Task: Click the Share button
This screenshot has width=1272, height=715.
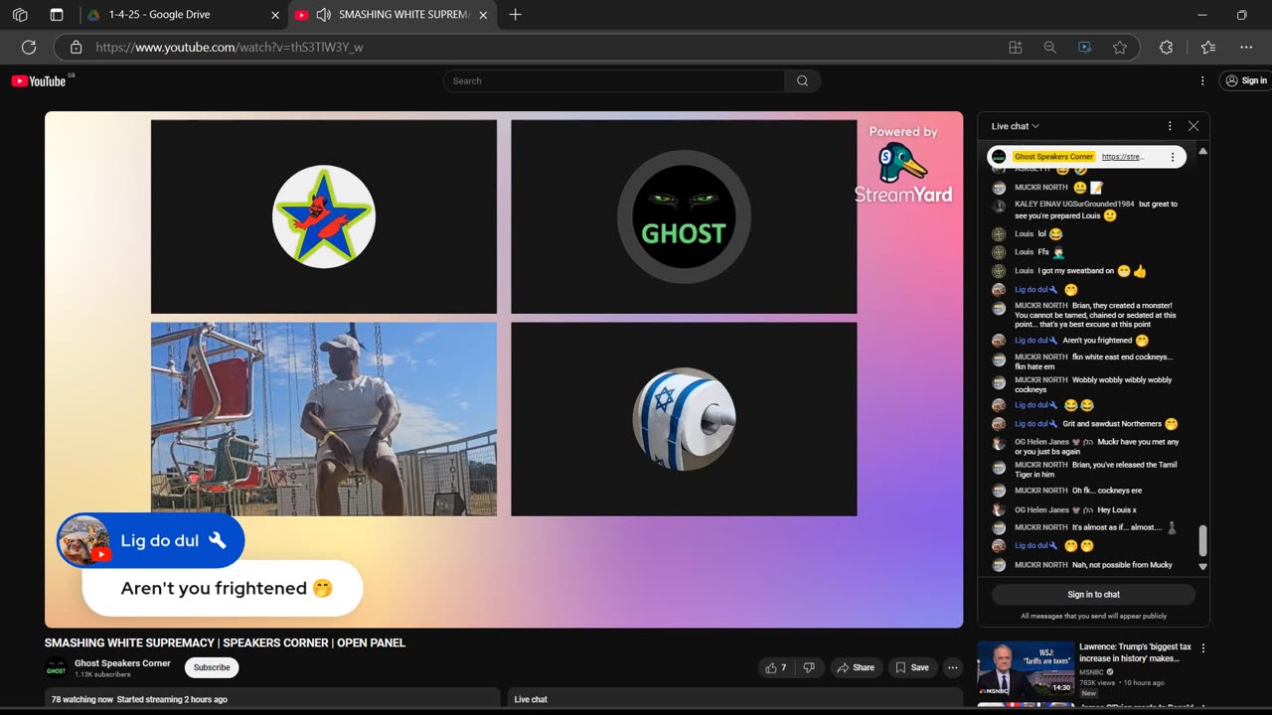Action: (855, 667)
